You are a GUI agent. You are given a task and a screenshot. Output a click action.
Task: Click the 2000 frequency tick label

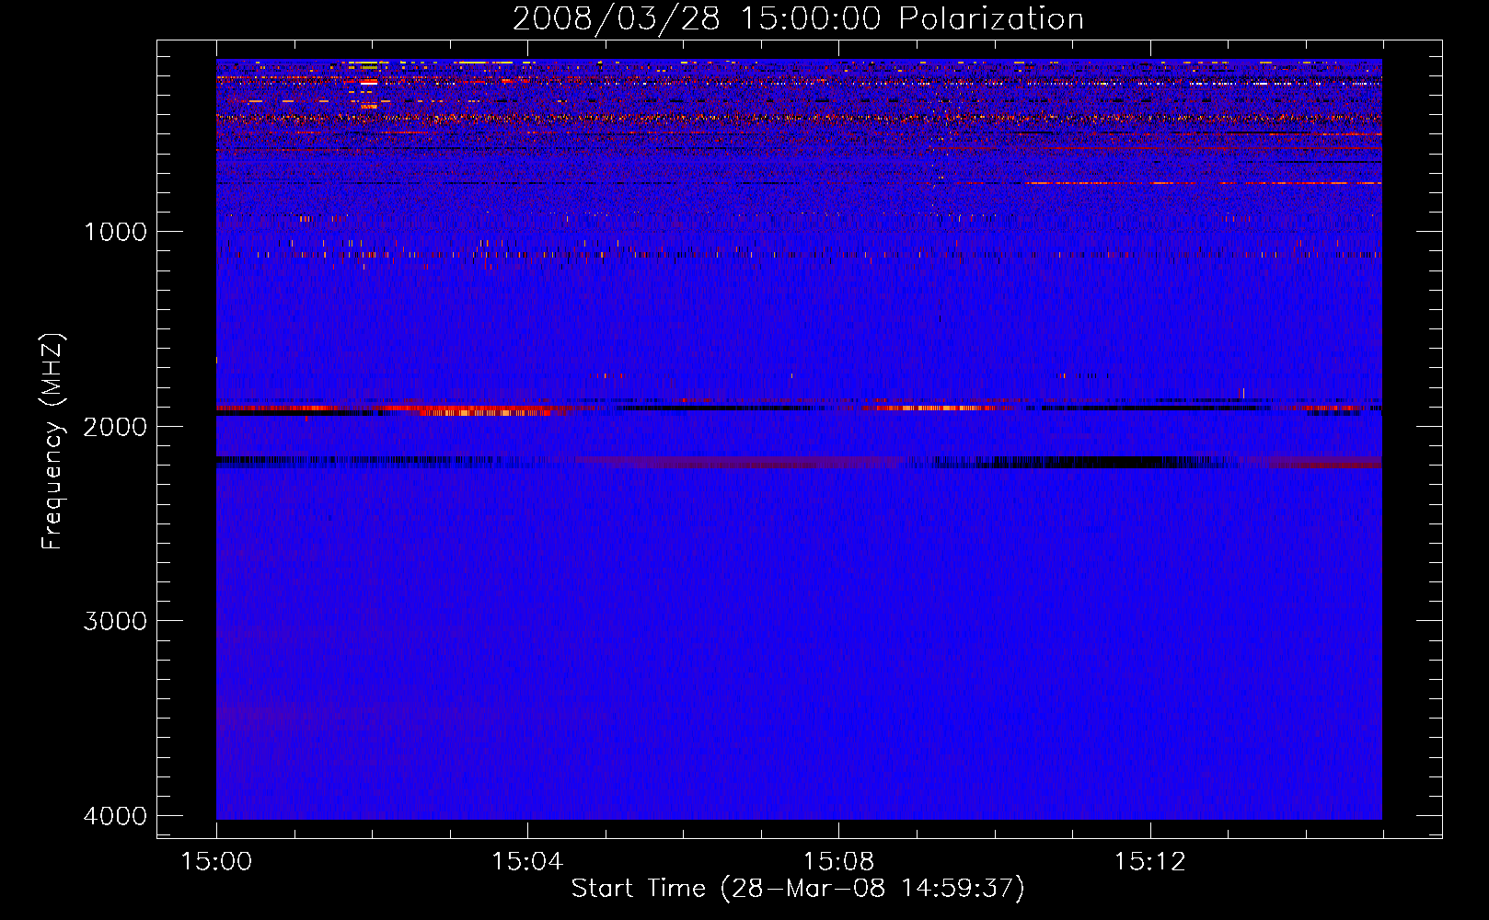(x=115, y=427)
